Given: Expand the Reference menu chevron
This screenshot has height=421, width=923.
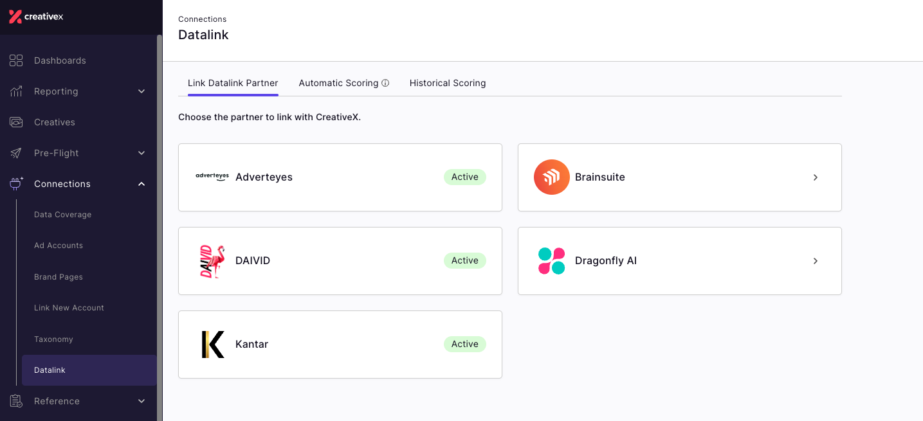Looking at the screenshot, I should (x=142, y=401).
